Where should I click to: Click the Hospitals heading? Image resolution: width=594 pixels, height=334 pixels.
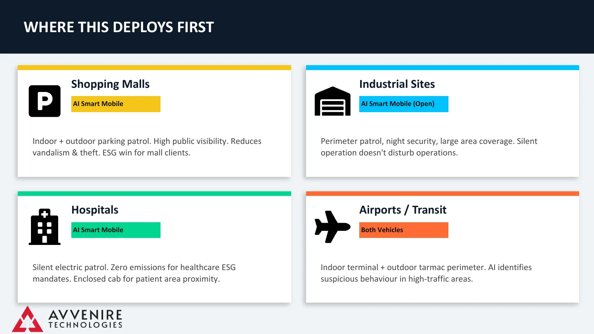95,210
